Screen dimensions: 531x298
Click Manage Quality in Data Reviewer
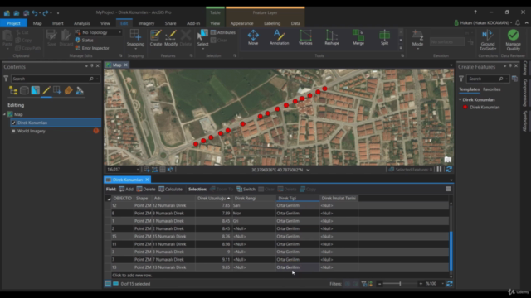[513, 40]
